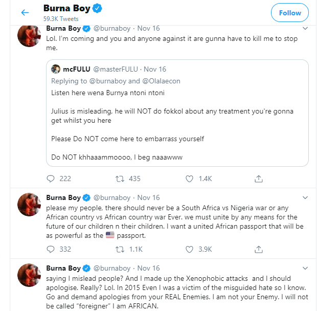Image resolution: width=317 pixels, height=311 pixels.
Task: Reply to the united African passport tweet
Action: [50, 249]
